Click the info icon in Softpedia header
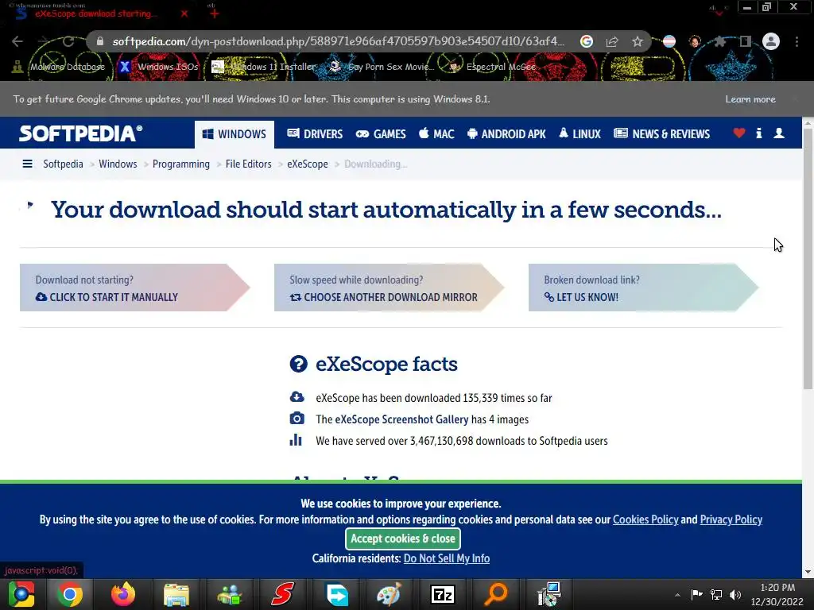The image size is (814, 610). pyautogui.click(x=759, y=133)
